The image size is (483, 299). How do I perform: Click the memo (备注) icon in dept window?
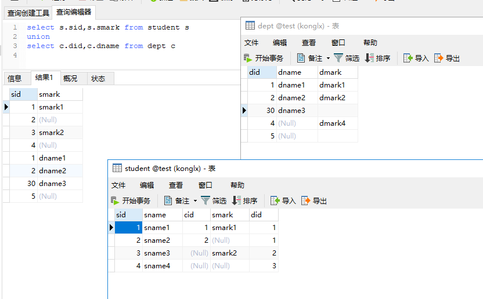(x=301, y=58)
